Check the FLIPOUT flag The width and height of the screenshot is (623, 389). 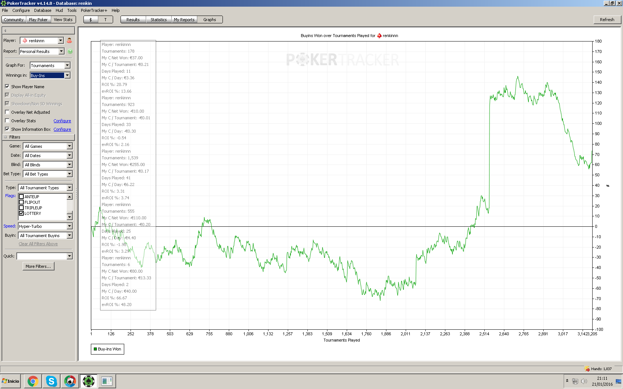[x=22, y=202]
